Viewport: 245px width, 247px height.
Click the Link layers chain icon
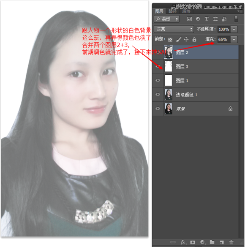click(173, 242)
